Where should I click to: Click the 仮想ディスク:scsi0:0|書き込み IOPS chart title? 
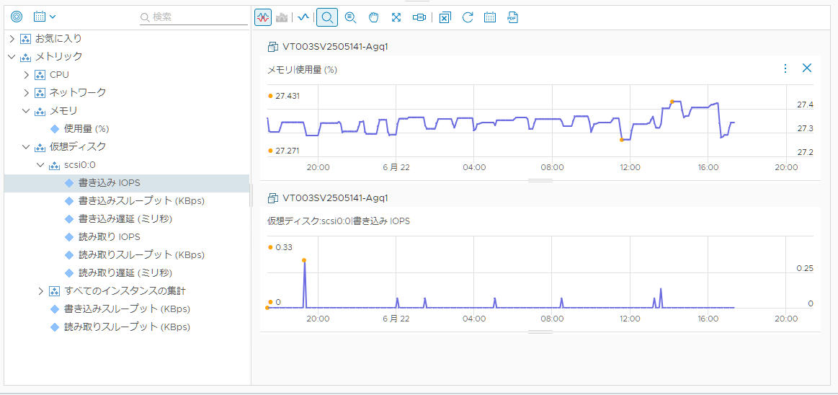click(339, 221)
